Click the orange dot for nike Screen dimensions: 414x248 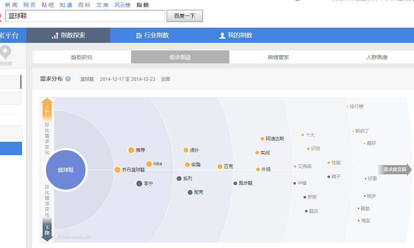tap(149, 164)
